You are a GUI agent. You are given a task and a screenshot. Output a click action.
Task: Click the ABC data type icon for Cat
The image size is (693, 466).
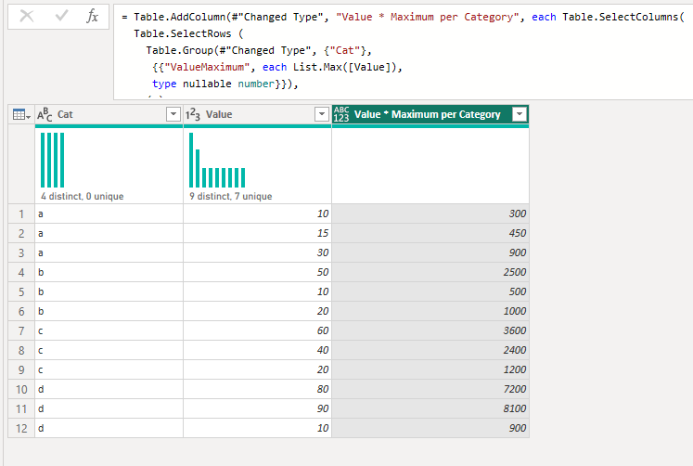45,114
